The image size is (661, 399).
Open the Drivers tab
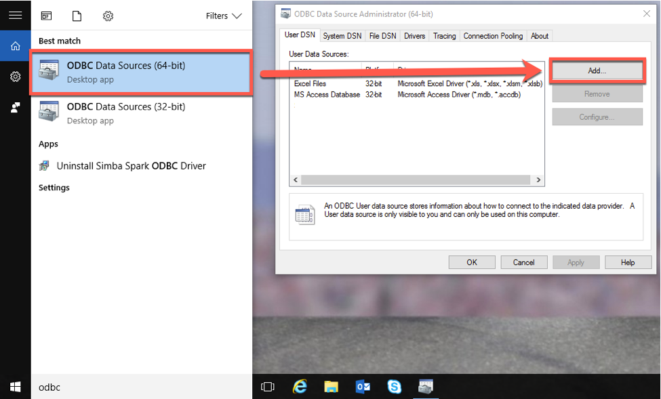coord(414,36)
